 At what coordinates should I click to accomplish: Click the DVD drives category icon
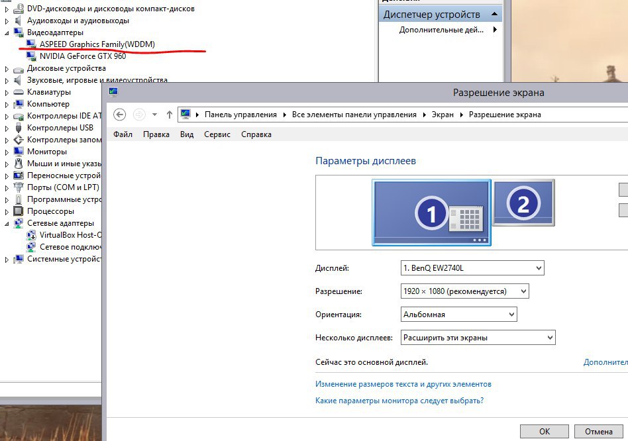(19, 9)
